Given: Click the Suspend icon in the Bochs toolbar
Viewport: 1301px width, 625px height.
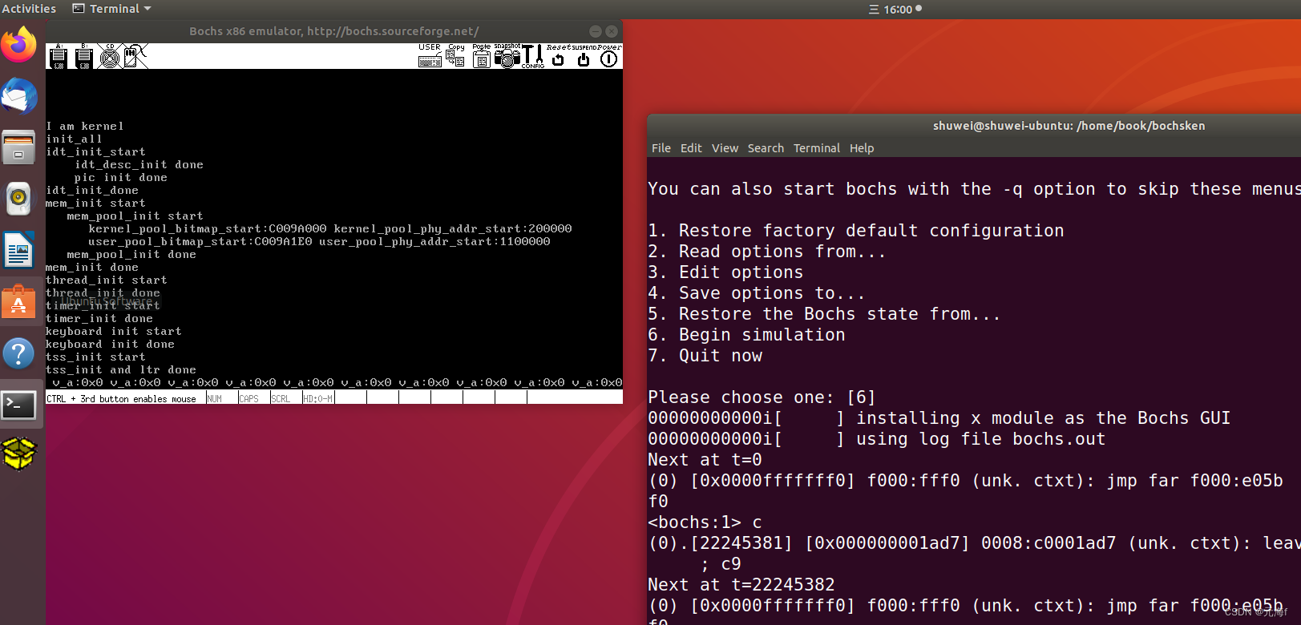Looking at the screenshot, I should [x=584, y=56].
